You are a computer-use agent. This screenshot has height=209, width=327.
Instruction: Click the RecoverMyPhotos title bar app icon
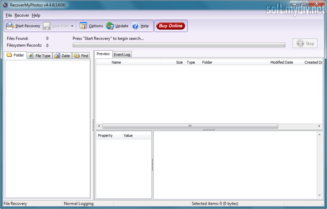5,5
